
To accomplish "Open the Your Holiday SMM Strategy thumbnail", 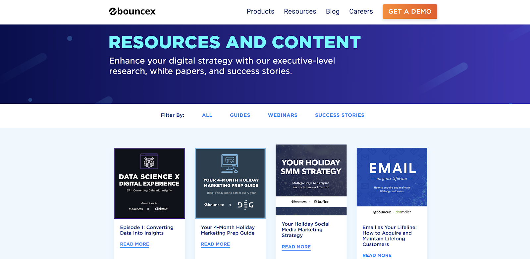I will pos(311,180).
